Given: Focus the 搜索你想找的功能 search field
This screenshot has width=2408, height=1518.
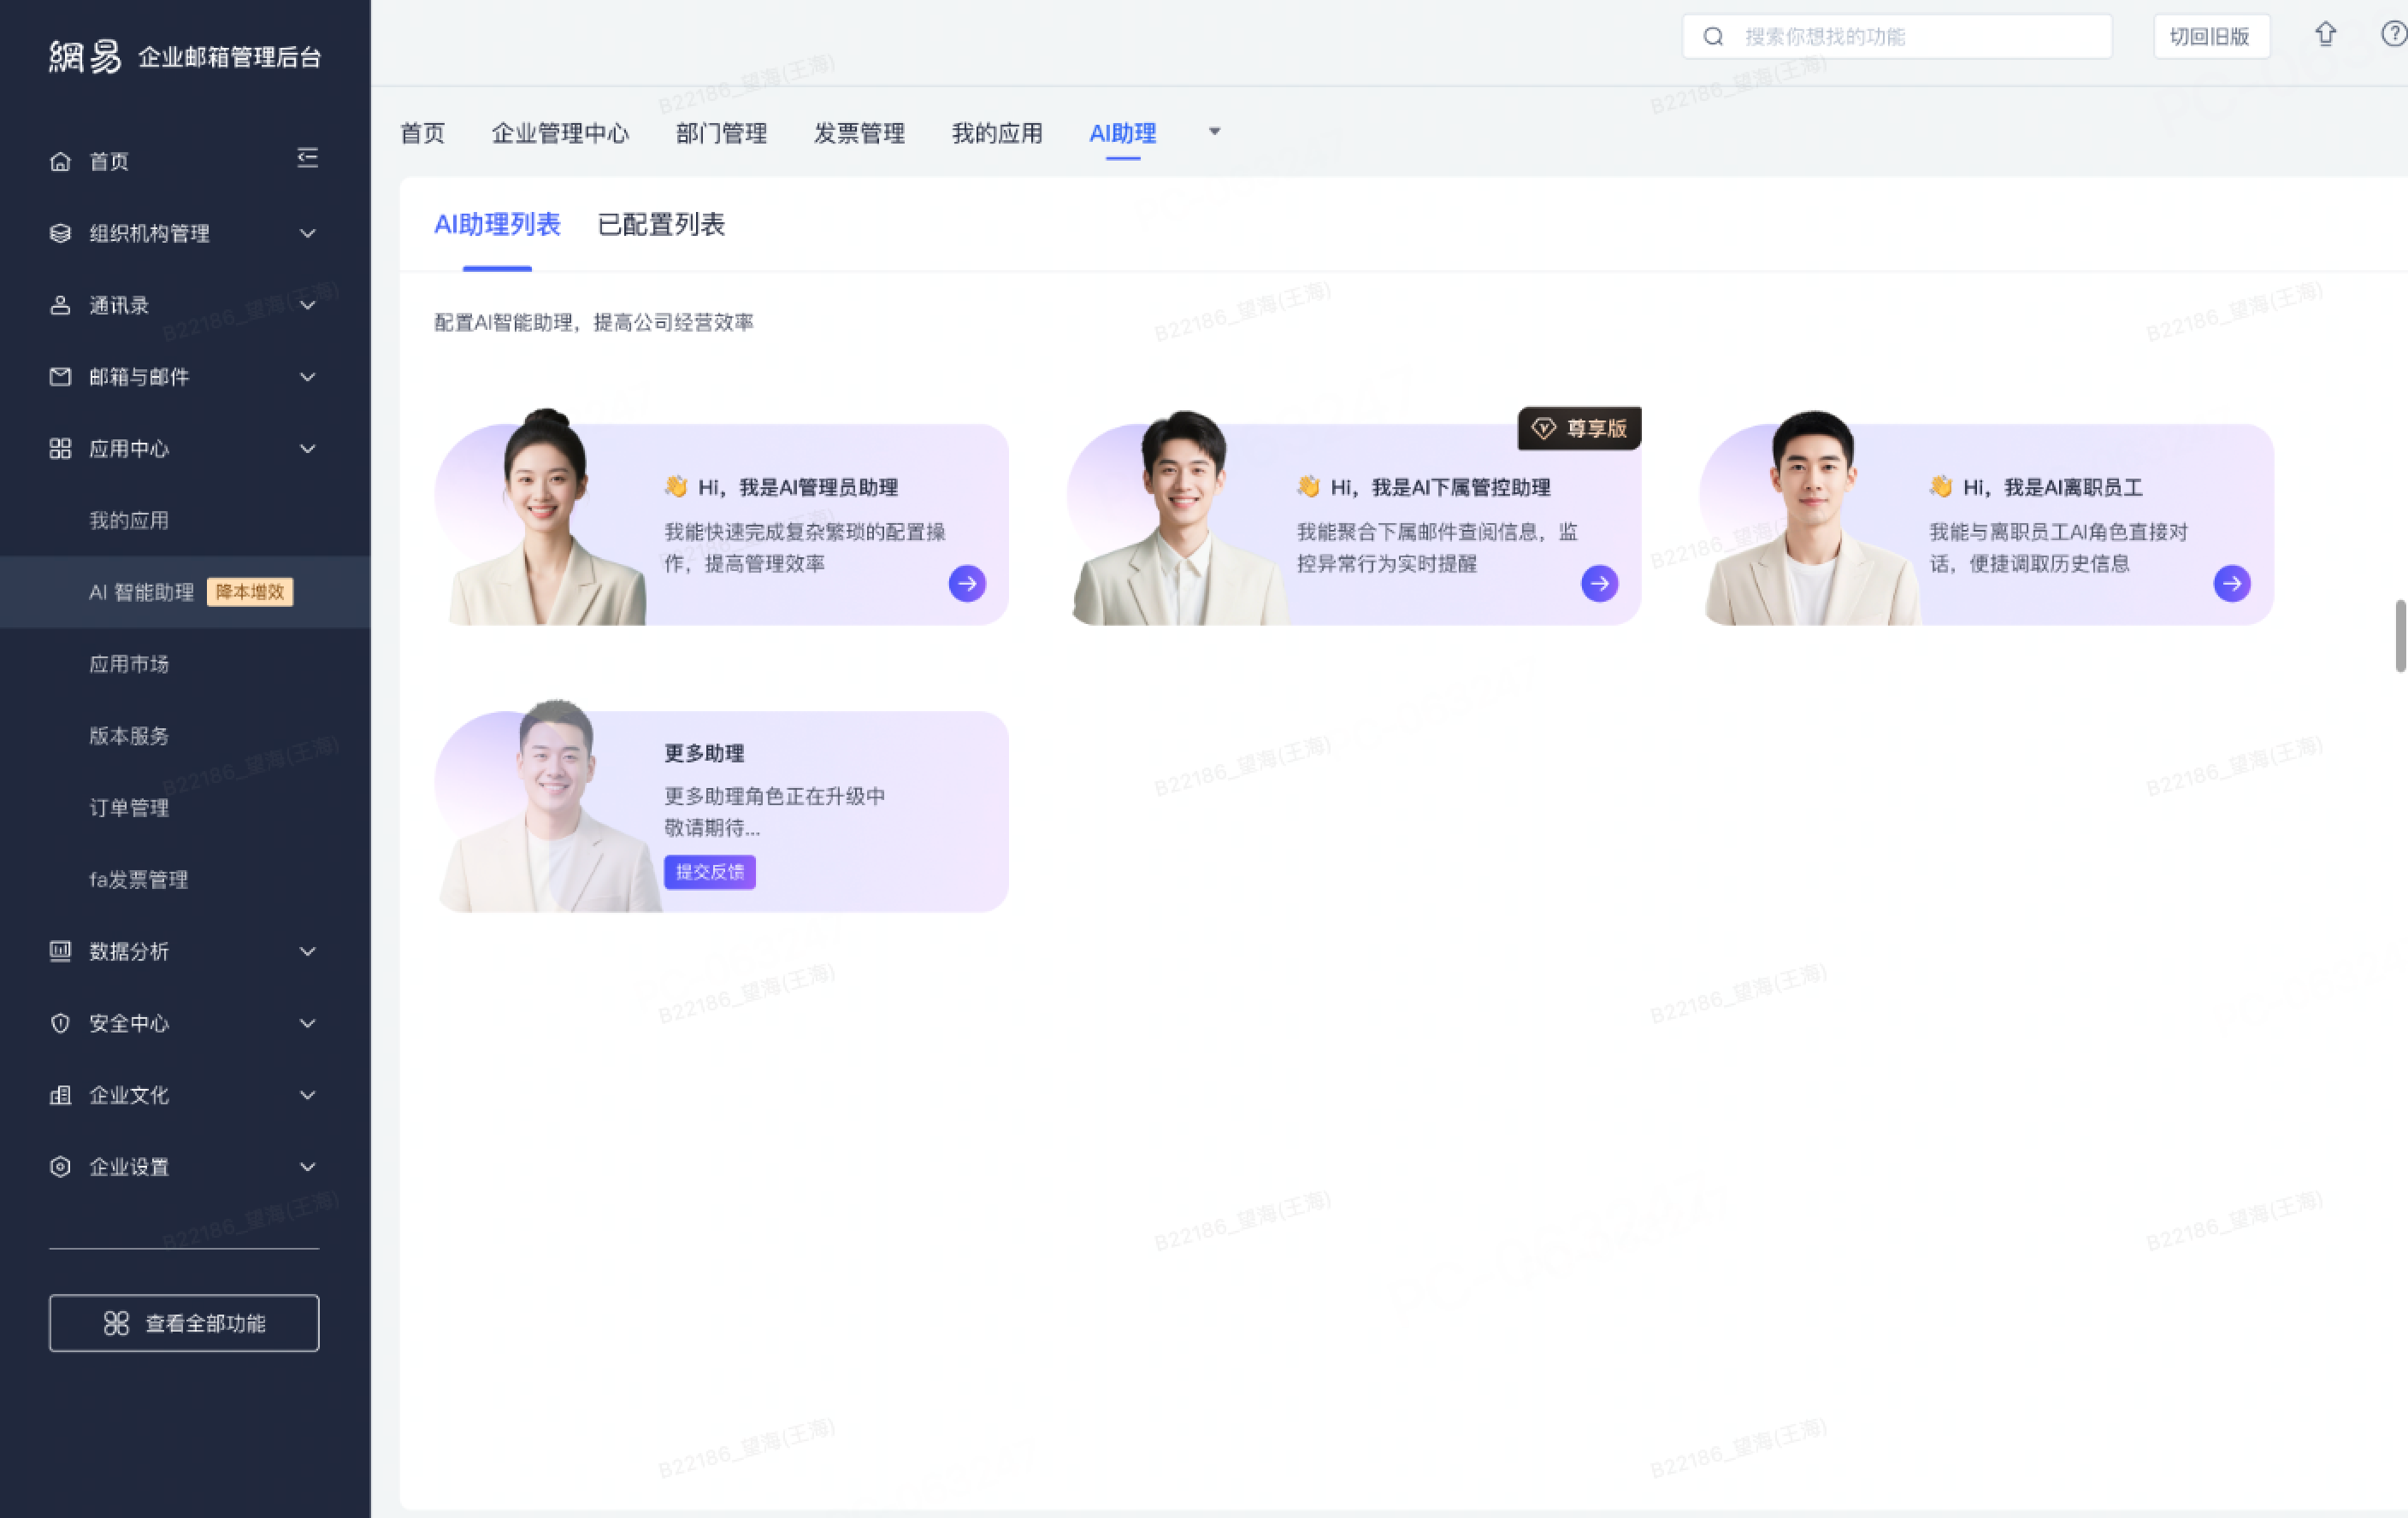Looking at the screenshot, I should (1897, 37).
